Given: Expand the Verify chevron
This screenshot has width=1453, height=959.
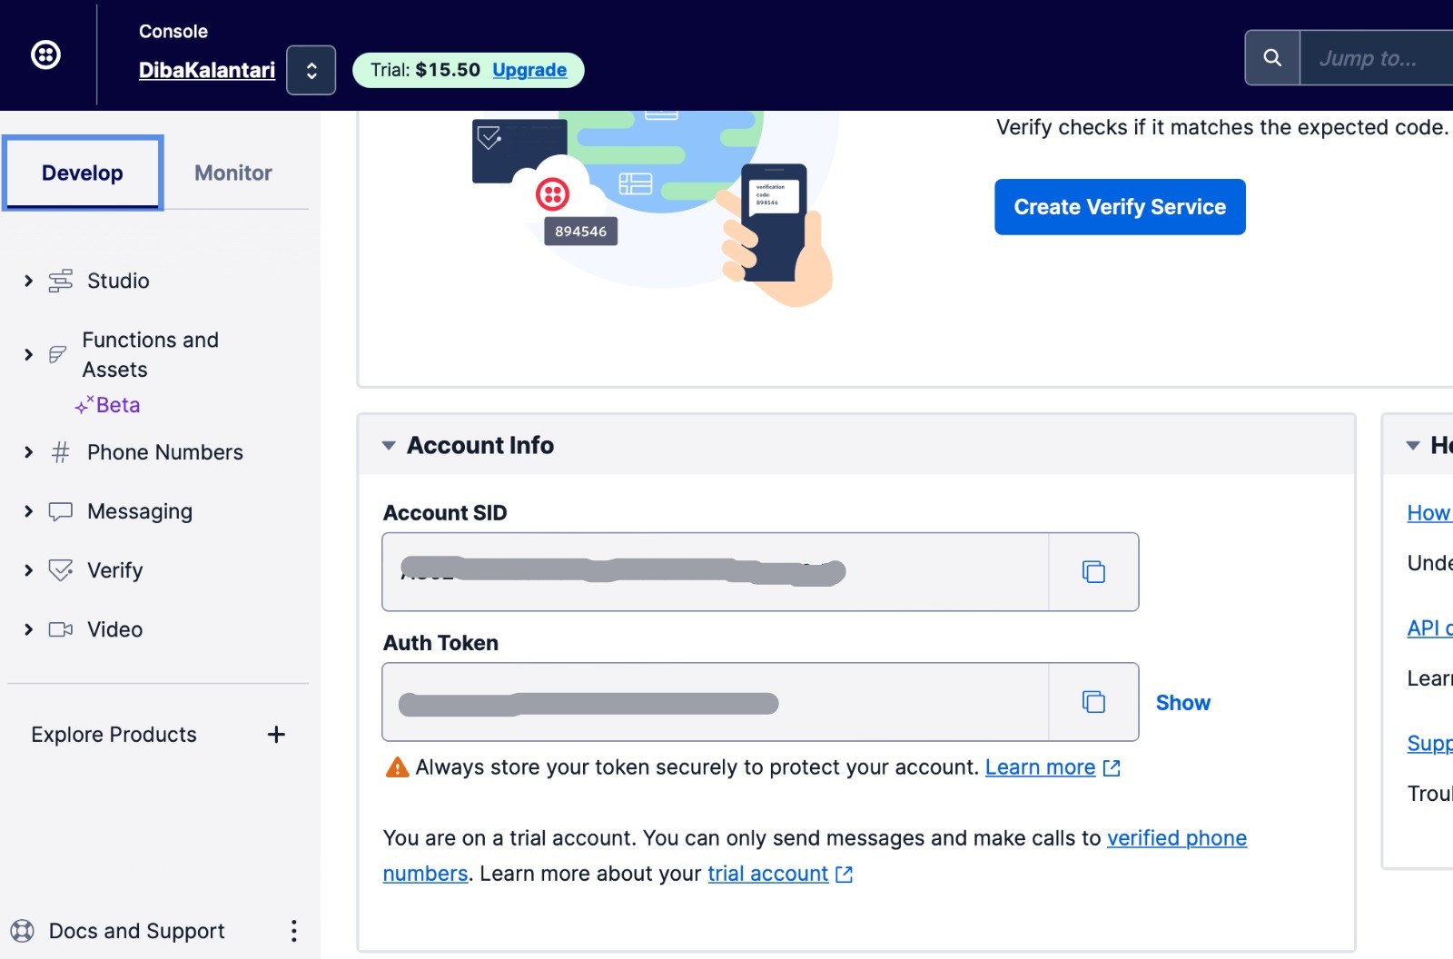Looking at the screenshot, I should click(x=28, y=570).
